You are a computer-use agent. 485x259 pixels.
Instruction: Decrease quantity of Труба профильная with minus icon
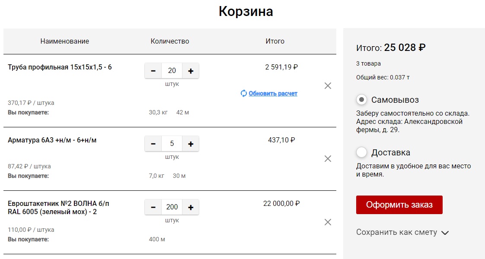[153, 70]
